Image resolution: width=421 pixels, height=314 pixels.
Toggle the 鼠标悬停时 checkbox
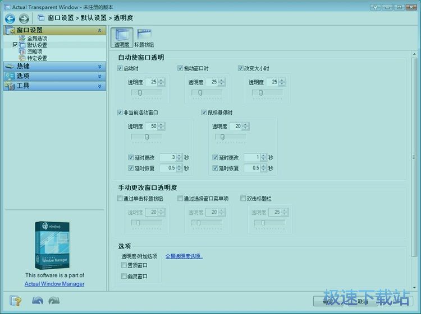pos(204,113)
